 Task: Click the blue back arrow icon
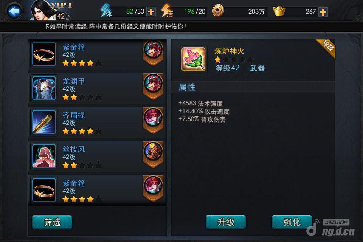coord(14,11)
